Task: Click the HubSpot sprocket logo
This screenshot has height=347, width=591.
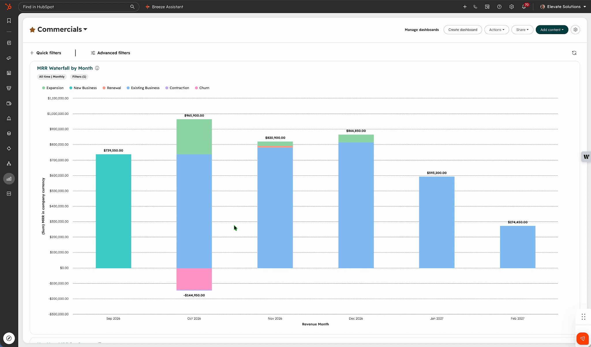Action: click(8, 6)
